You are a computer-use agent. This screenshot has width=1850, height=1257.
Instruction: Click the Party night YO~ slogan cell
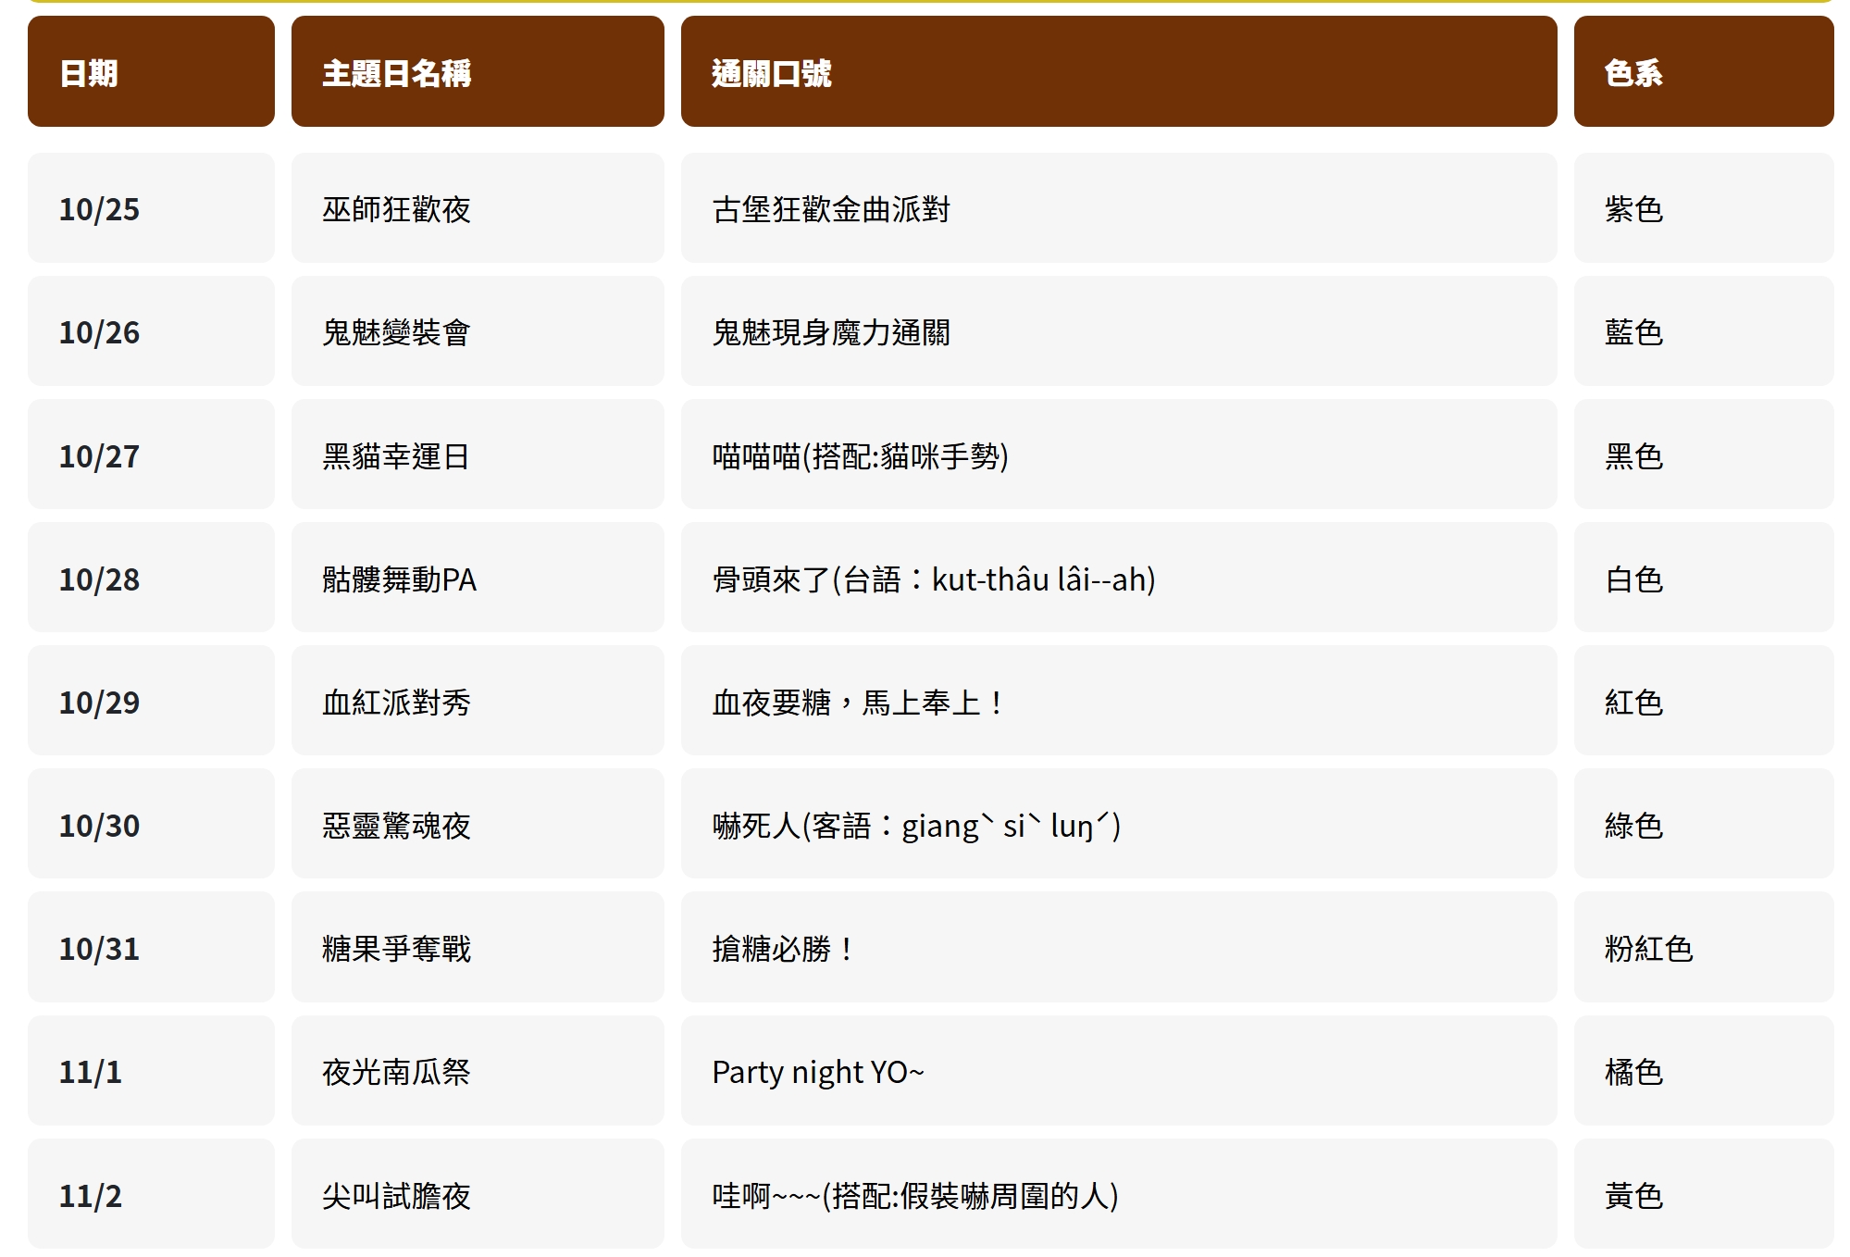point(1118,1071)
